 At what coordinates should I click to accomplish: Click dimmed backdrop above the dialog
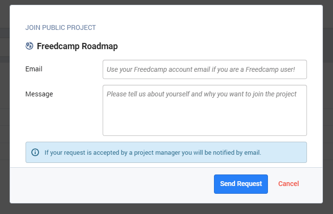(x=166, y=2)
